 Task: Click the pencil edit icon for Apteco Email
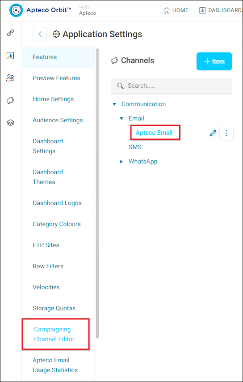point(213,133)
